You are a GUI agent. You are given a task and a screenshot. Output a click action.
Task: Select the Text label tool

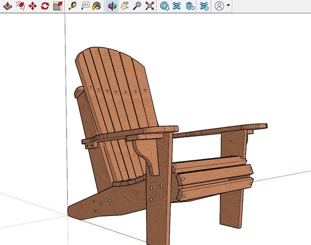(85, 6)
